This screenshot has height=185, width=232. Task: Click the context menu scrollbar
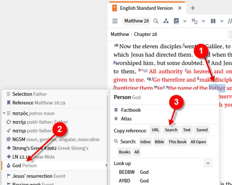pyautogui.click(x=108, y=138)
